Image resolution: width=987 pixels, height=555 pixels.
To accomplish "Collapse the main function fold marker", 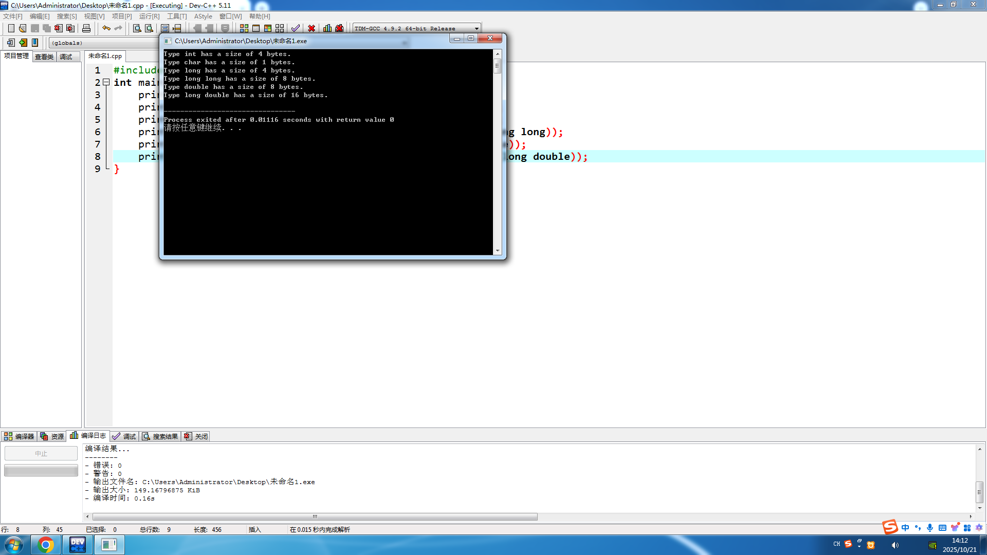I will 106,82.
